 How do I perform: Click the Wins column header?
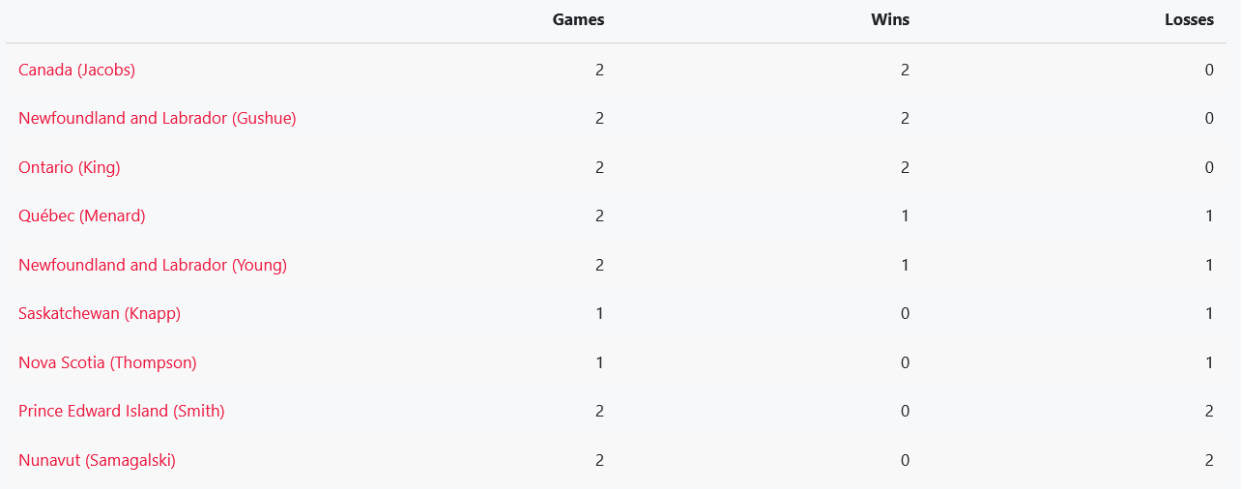pos(889,19)
